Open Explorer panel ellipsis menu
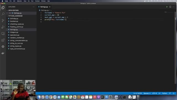 tap(33, 7)
